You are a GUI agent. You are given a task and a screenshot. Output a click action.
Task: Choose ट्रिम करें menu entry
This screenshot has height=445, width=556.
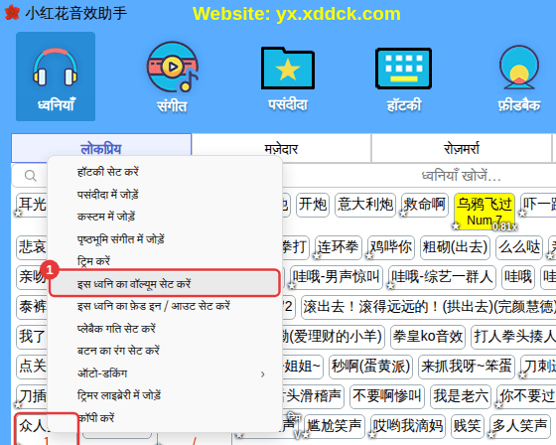(165, 261)
